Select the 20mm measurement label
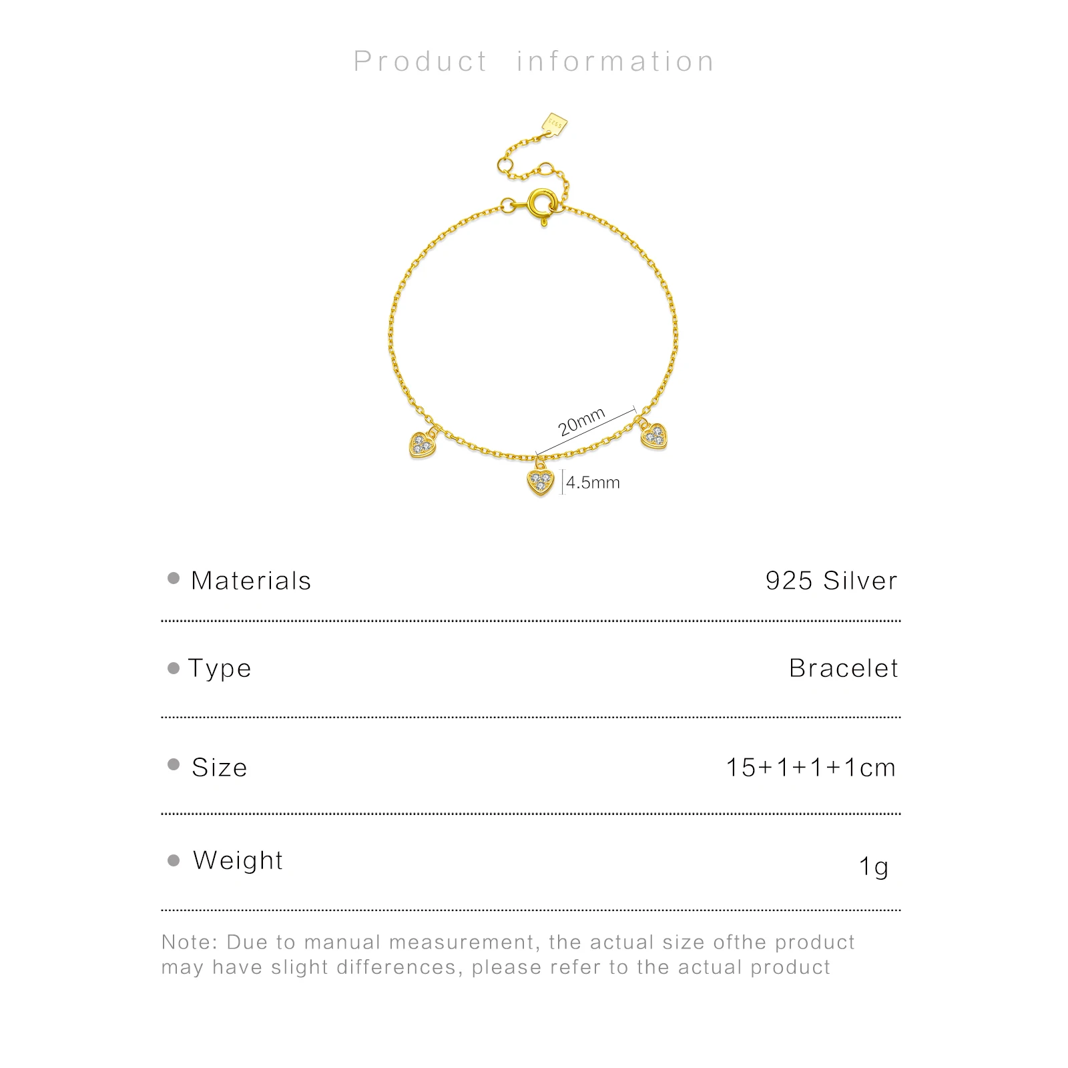The width and height of the screenshot is (1068, 1068). pyautogui.click(x=581, y=422)
